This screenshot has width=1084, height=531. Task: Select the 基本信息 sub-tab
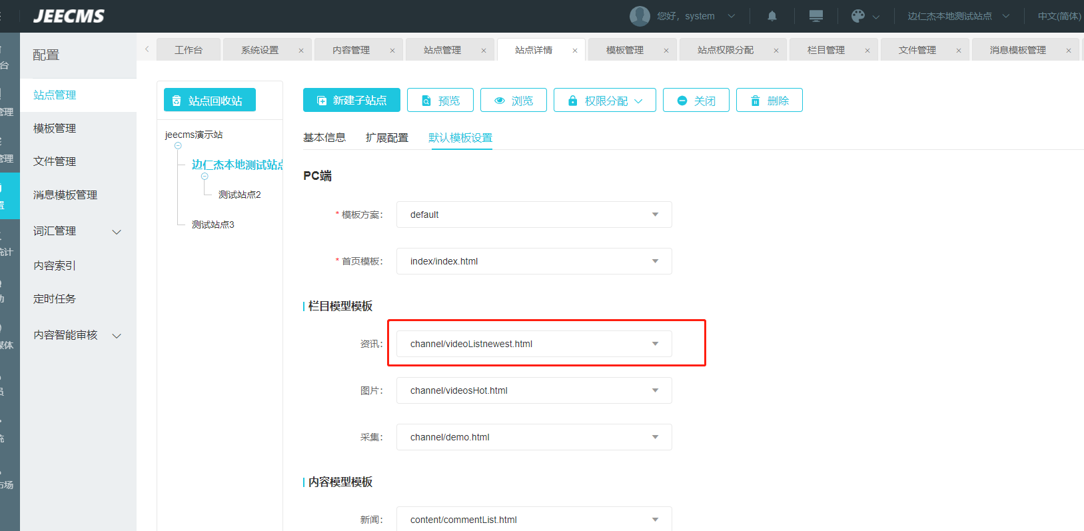(324, 137)
